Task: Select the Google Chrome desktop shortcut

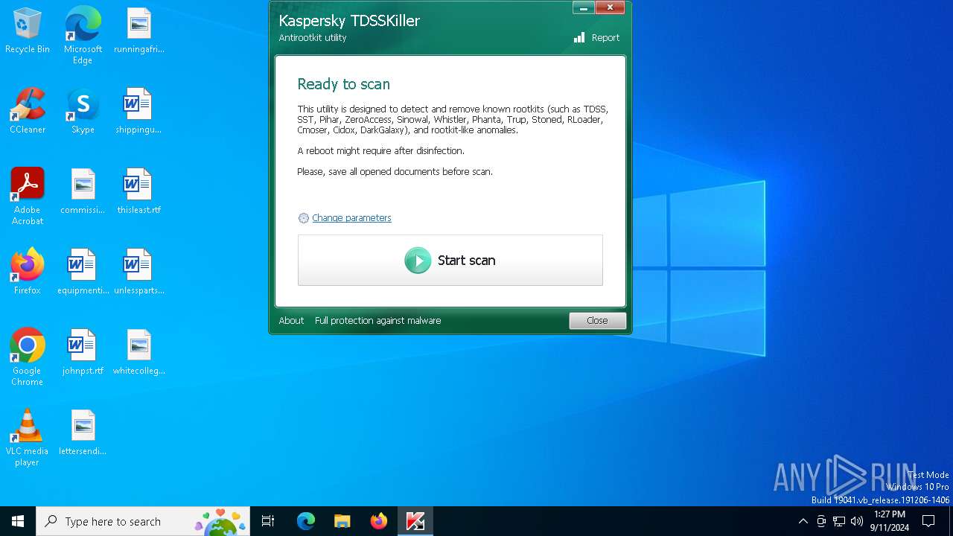Action: point(28,357)
